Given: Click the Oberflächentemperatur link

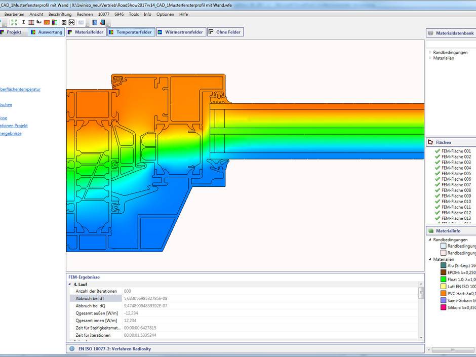Looking at the screenshot, I should 20,89.
